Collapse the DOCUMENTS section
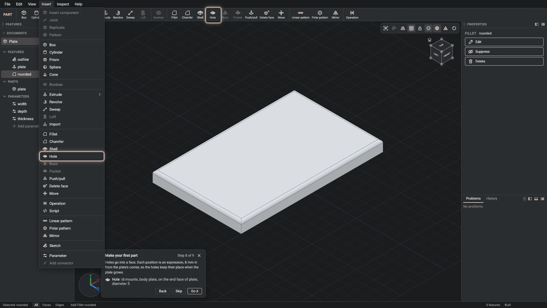 click(x=4, y=33)
